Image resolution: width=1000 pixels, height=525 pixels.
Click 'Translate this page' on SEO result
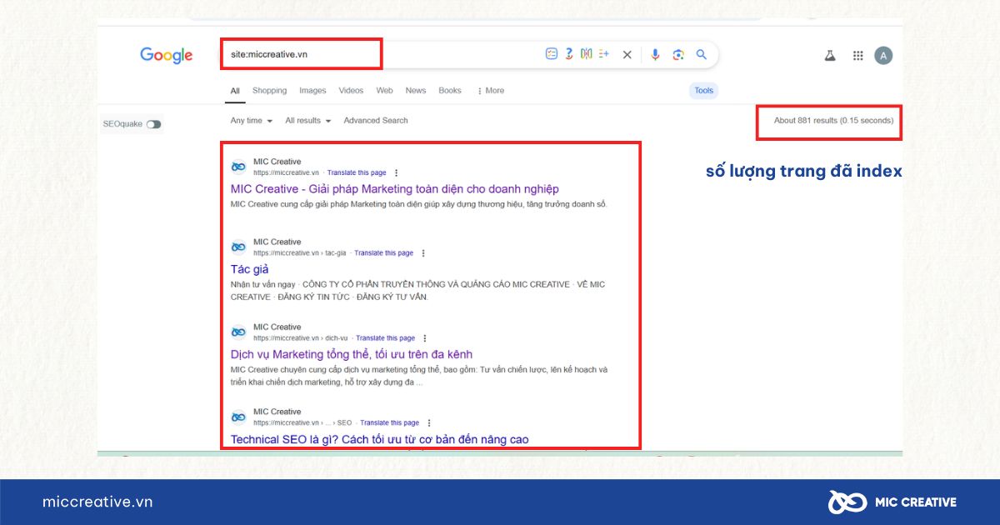(x=389, y=422)
